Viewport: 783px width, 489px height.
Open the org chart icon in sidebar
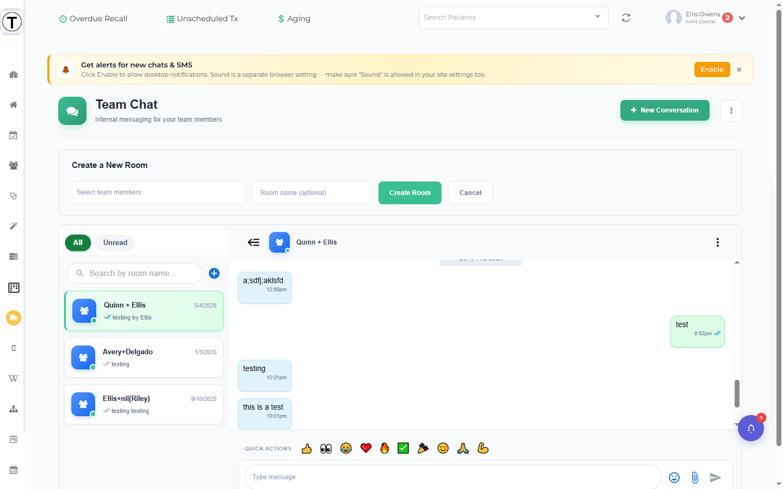pos(14,409)
